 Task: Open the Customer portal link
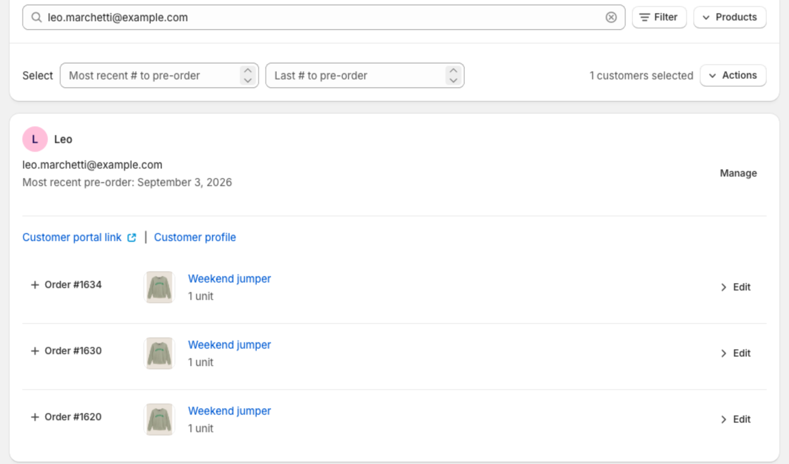coord(72,237)
